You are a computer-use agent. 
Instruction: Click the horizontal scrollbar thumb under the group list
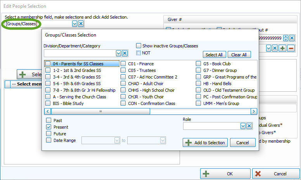[x=100, y=112]
